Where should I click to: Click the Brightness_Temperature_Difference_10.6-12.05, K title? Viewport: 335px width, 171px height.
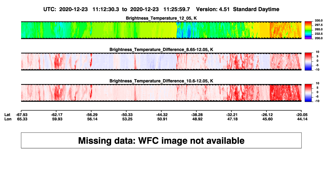pos(161,81)
